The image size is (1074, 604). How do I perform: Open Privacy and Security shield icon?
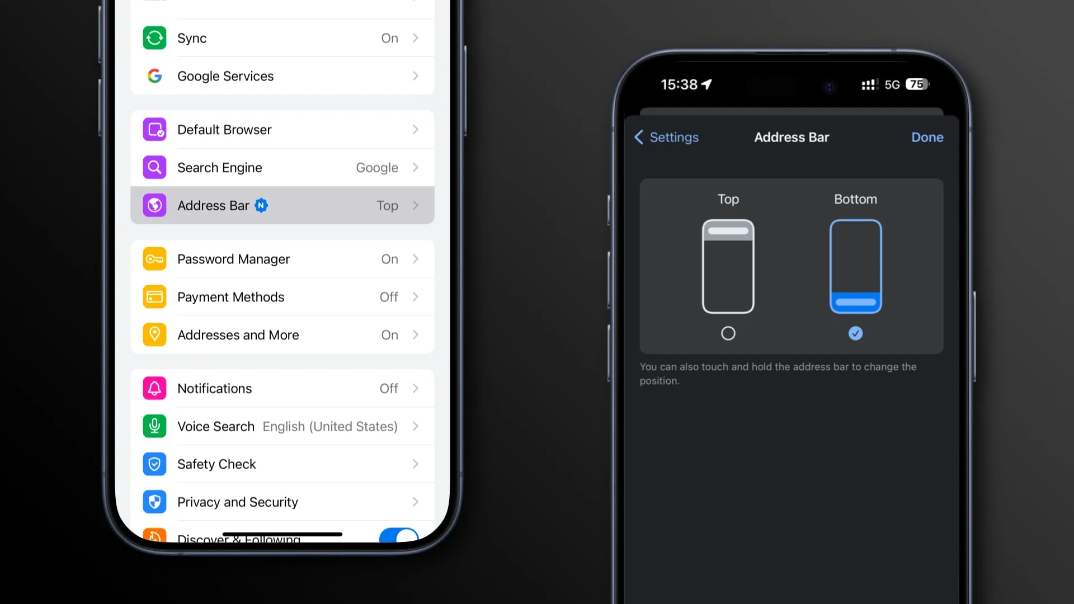[x=154, y=502]
